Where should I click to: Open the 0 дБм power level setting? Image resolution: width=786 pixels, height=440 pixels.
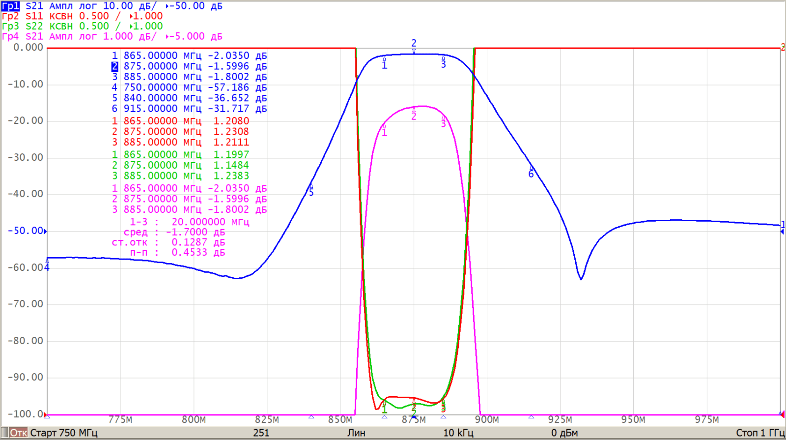tap(564, 433)
